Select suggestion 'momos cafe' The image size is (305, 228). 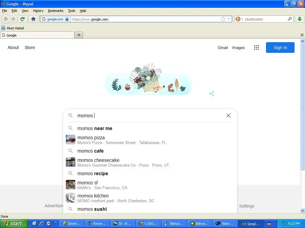[150, 151]
